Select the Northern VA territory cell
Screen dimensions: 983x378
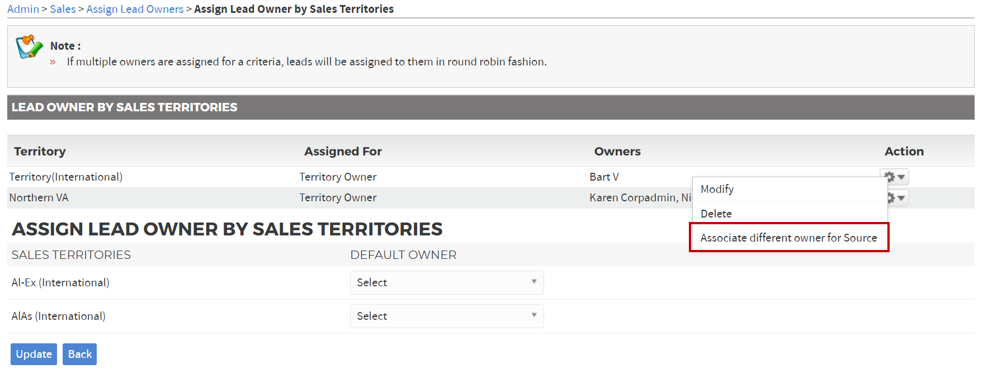pyautogui.click(x=39, y=197)
